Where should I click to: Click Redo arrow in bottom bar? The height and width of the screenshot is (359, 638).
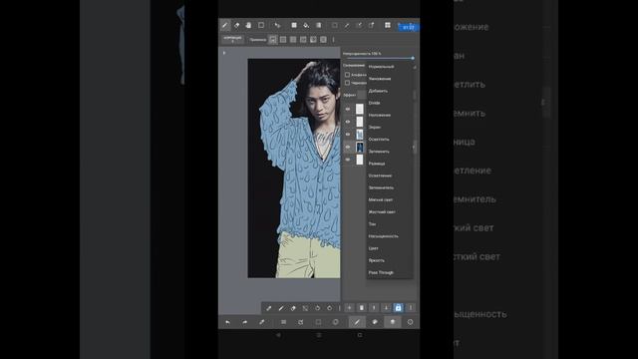pos(244,322)
